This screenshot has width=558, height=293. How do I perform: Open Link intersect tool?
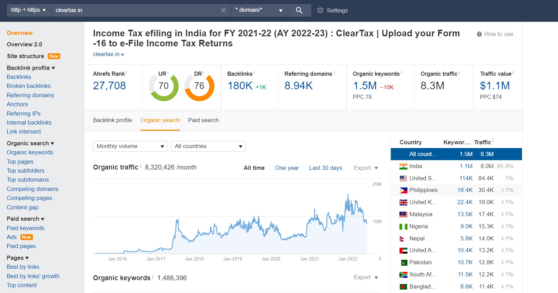click(x=24, y=131)
